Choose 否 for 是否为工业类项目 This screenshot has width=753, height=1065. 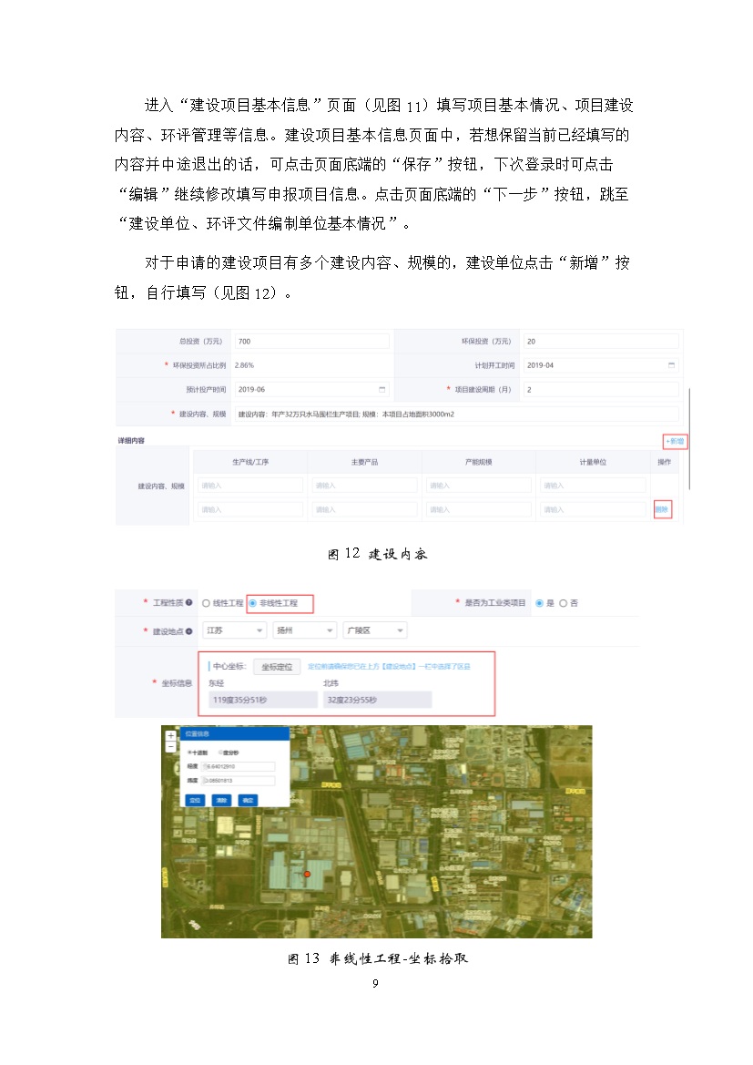(x=563, y=603)
